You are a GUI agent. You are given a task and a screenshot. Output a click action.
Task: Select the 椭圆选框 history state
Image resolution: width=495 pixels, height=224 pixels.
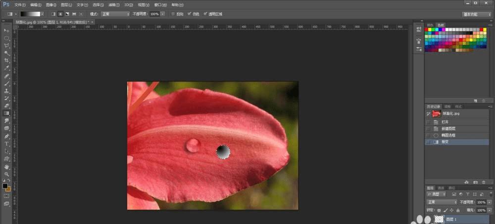pyautogui.click(x=449, y=135)
